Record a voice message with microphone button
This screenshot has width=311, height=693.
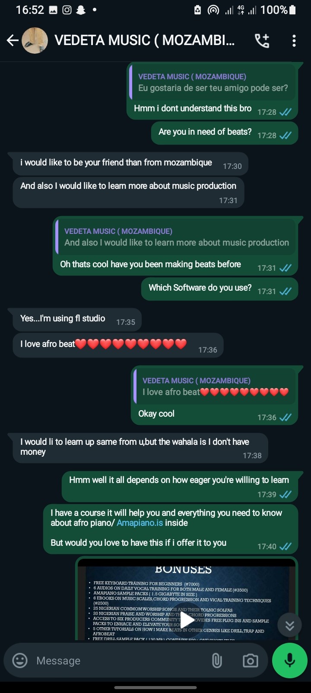[x=290, y=661]
